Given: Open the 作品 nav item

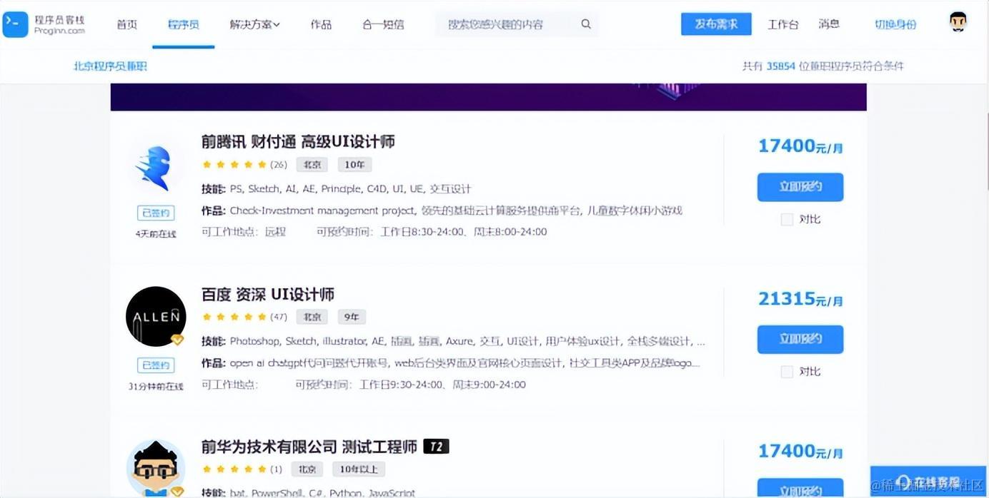Looking at the screenshot, I should pyautogui.click(x=321, y=24).
